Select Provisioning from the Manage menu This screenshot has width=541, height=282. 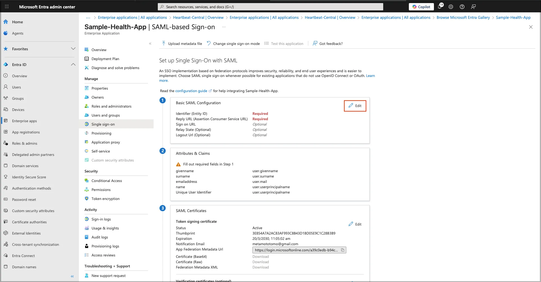pos(101,133)
